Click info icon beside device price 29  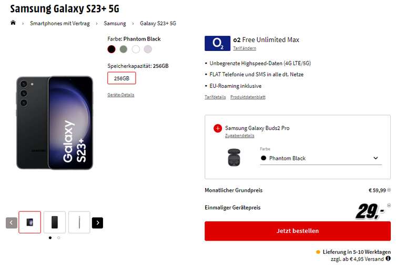389,206
